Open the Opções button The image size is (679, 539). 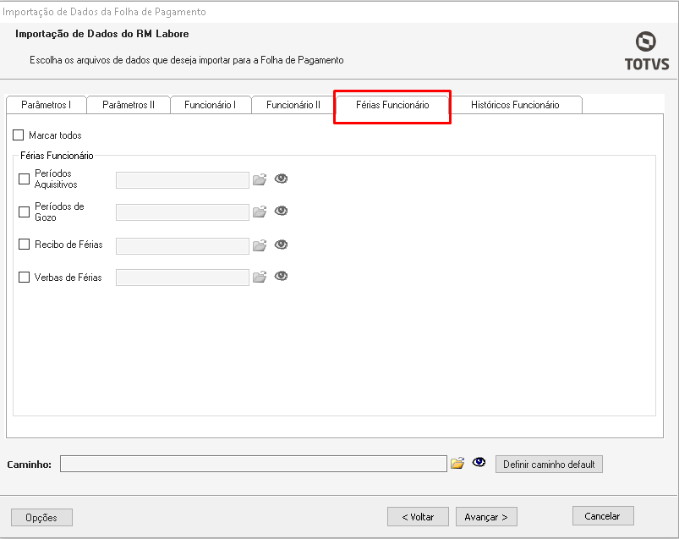(41, 518)
